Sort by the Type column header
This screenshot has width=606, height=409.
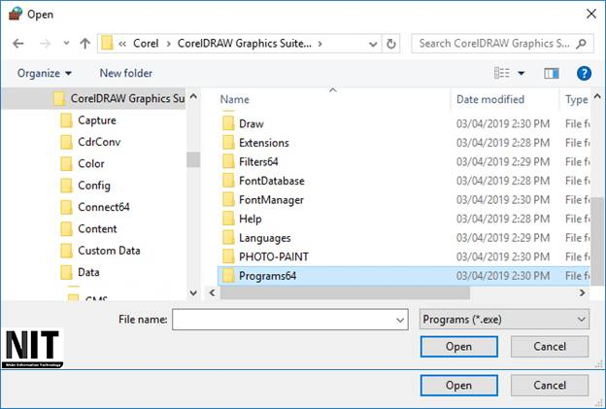click(x=576, y=99)
